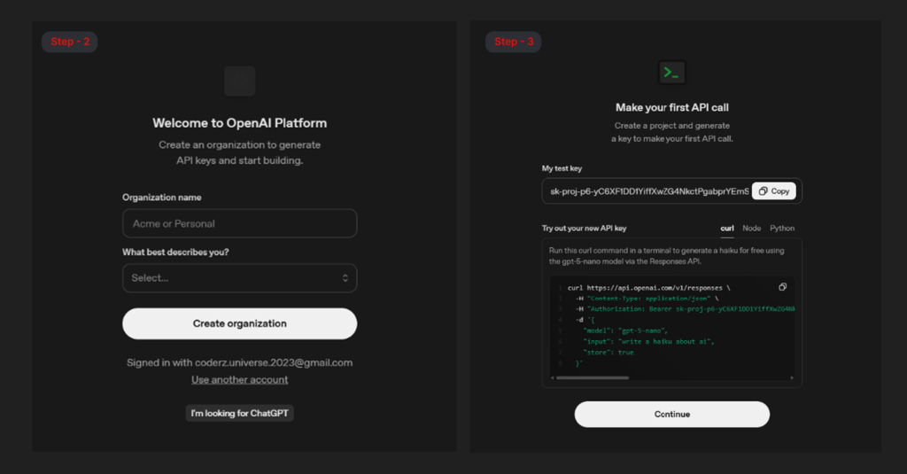Click the 'Content-Type: application/json' code line
Image resolution: width=907 pixels, height=474 pixels.
[x=647, y=299]
